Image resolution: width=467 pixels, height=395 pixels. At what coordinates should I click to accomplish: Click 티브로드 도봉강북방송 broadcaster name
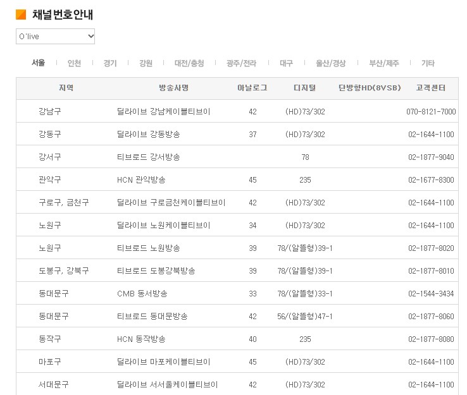click(x=156, y=270)
